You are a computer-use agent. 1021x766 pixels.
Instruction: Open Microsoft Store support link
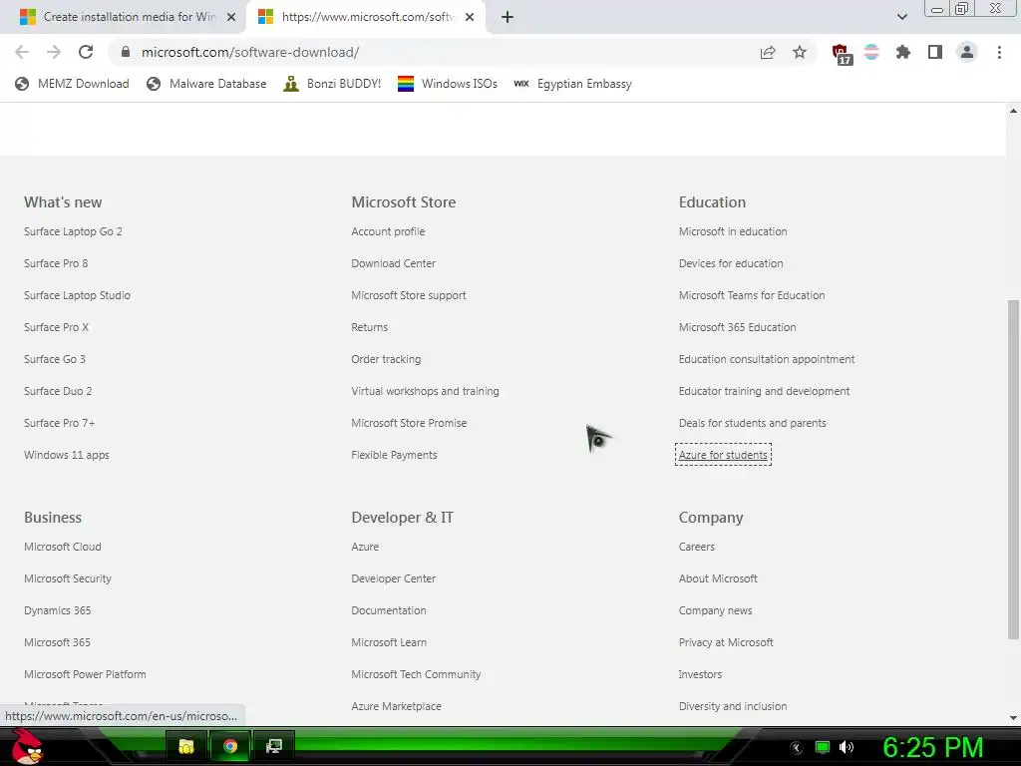point(409,295)
